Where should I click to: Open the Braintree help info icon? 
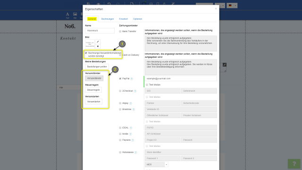pyautogui.click(x=134, y=110)
